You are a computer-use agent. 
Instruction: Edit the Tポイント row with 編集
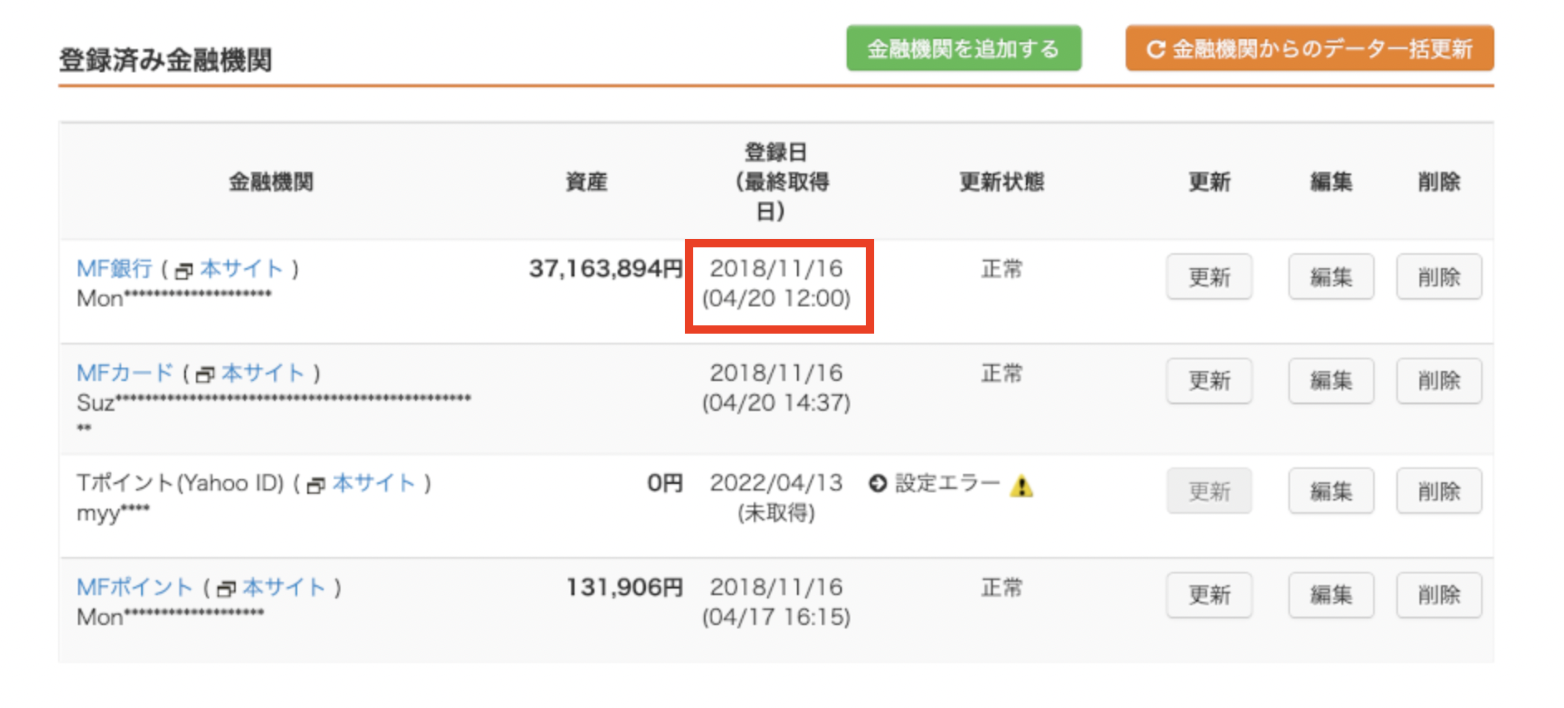point(1331,491)
